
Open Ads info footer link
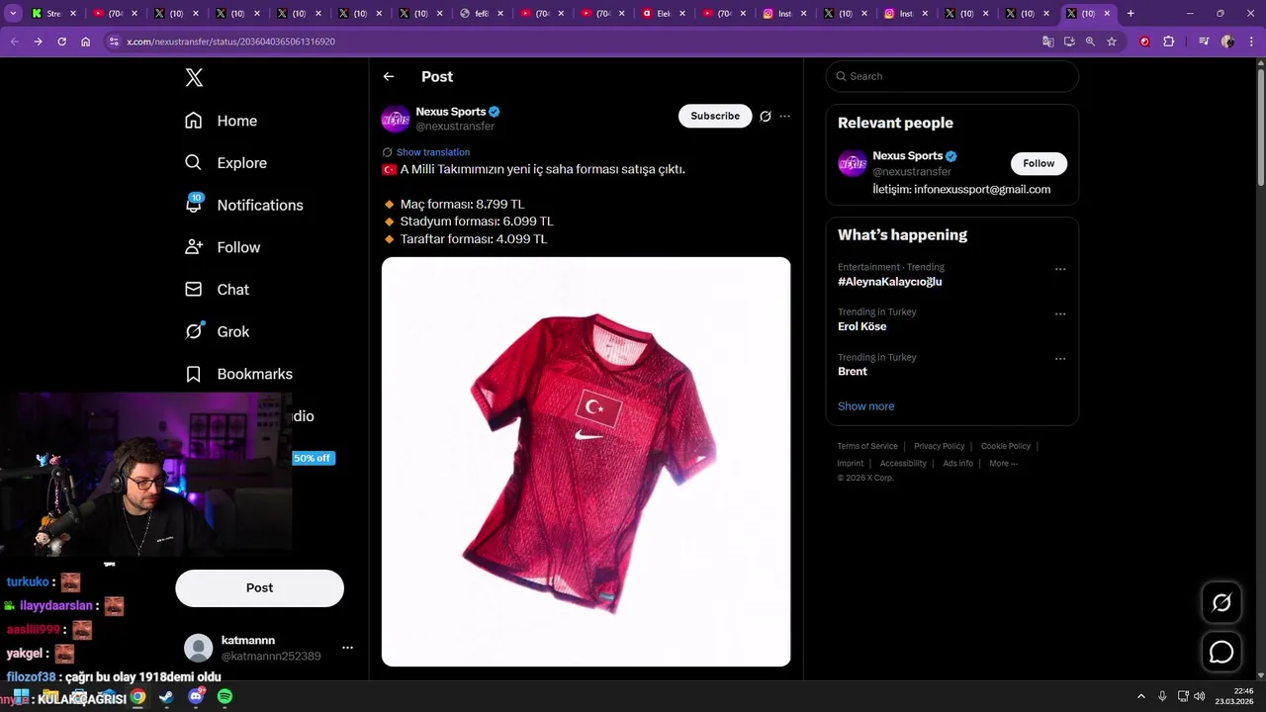click(957, 463)
